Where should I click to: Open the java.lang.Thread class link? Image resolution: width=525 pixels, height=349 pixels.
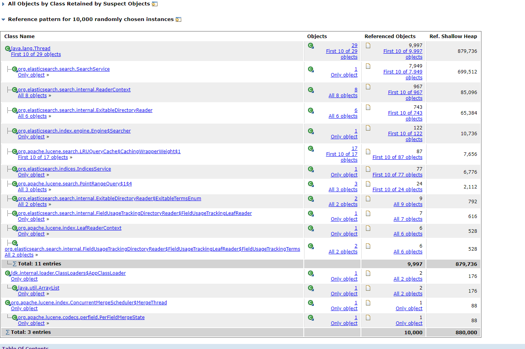(x=31, y=49)
